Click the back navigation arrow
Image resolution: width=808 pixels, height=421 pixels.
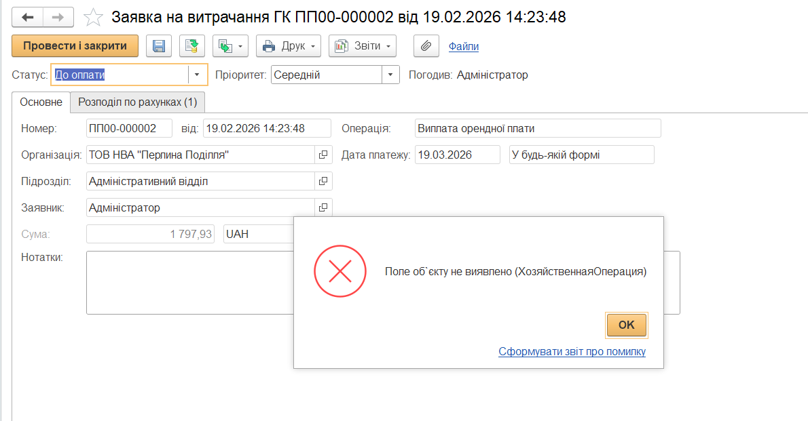[27, 17]
